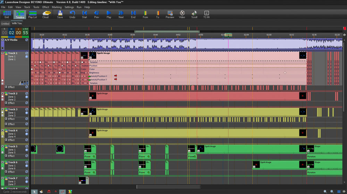Screen dimensions: 347x194
Task: Open the Effect menu in menu bar
Action: pyautogui.click(x=45, y=7)
